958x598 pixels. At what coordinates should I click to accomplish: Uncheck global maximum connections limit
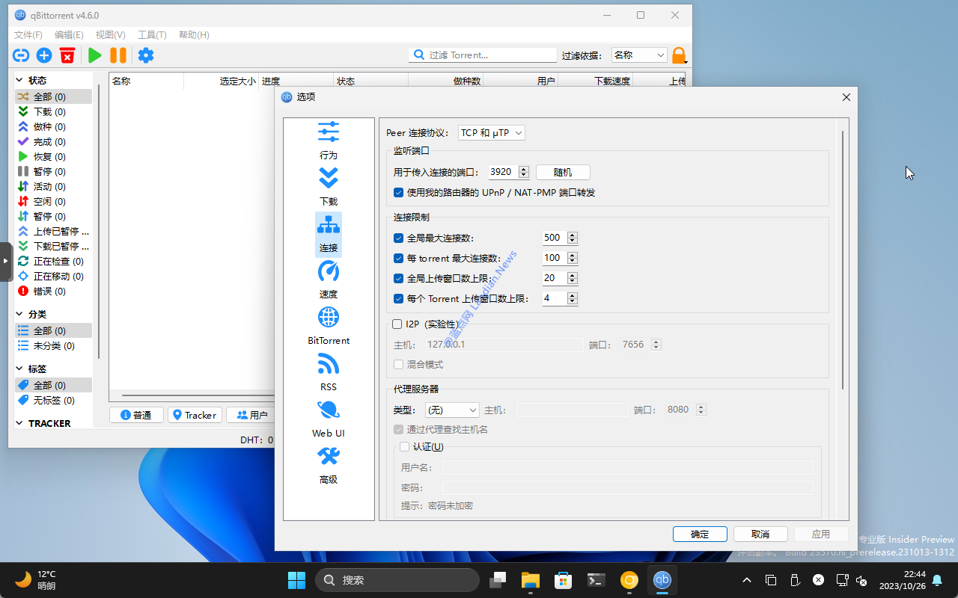pyautogui.click(x=399, y=238)
